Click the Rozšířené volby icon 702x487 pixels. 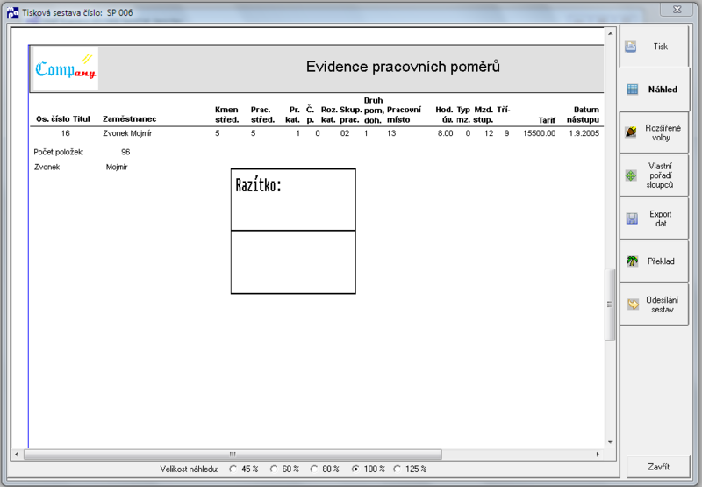(x=631, y=132)
